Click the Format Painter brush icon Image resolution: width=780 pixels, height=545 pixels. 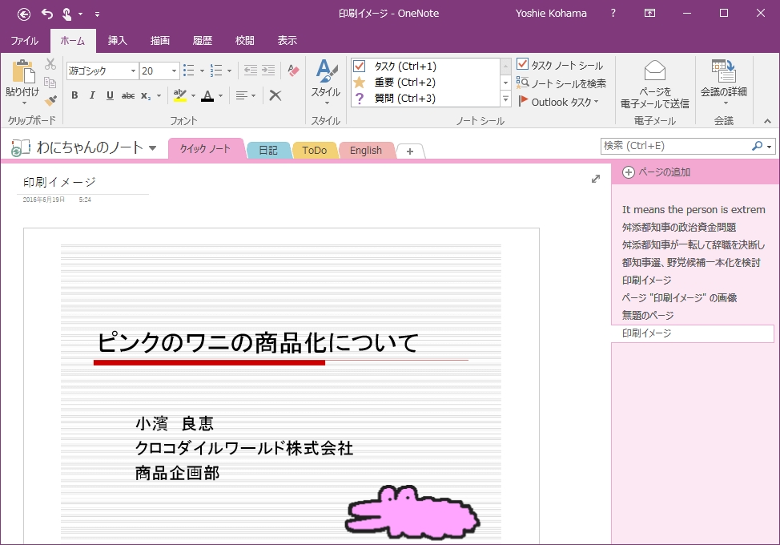coord(50,100)
